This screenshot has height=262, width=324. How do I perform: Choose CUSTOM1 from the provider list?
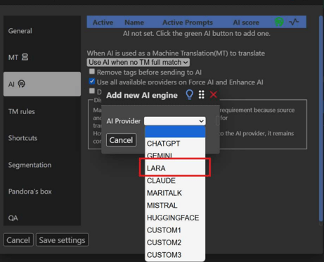click(x=175, y=230)
